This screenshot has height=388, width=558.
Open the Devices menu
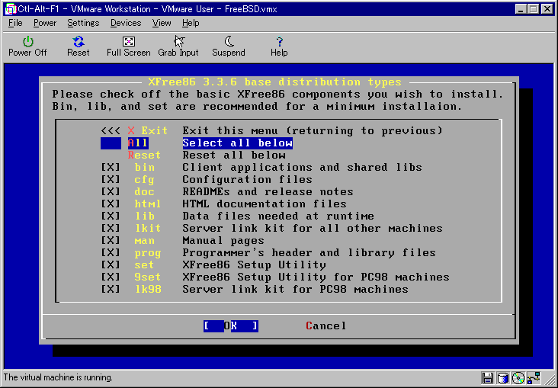(126, 23)
